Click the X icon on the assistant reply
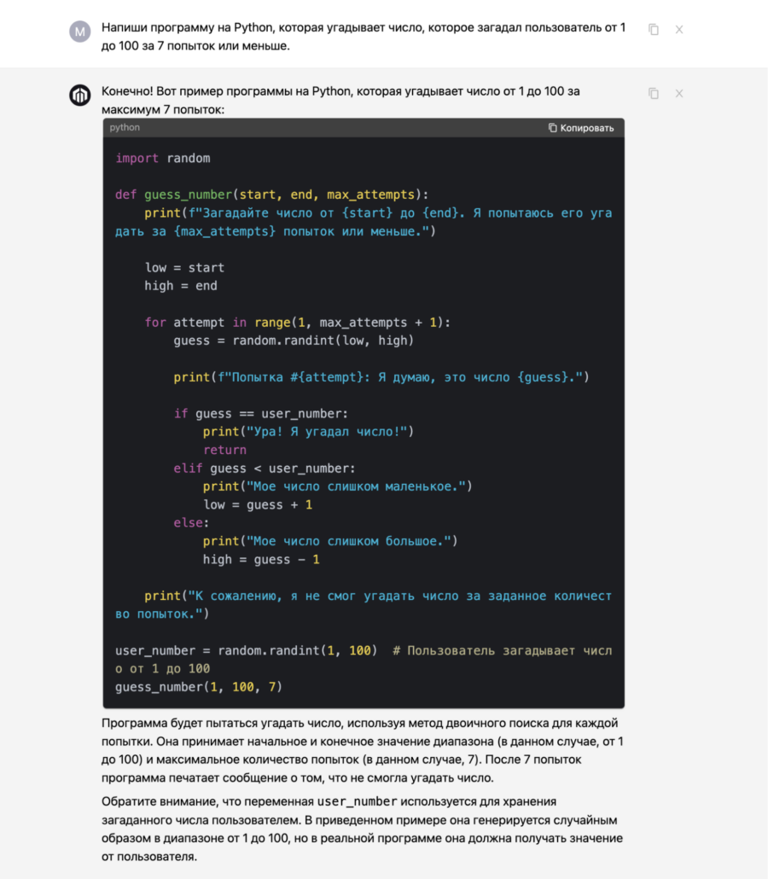Viewport: 768px width, 879px height. [679, 92]
